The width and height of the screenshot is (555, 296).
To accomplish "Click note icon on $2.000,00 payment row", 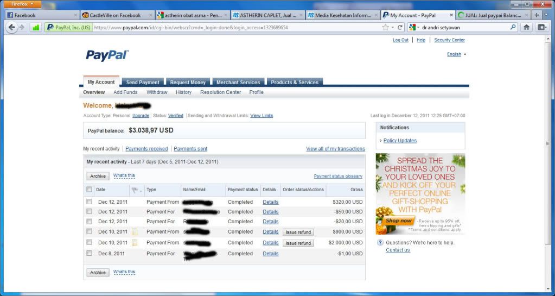I will (x=135, y=243).
